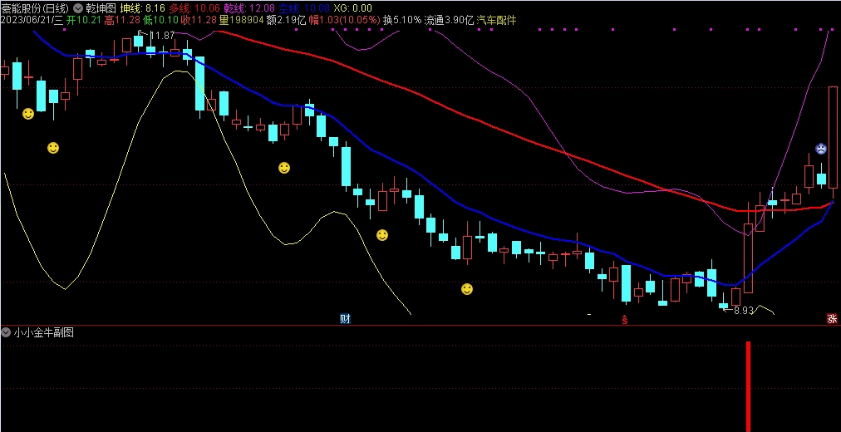Click the rightmost yellow smiley marker

(x=467, y=289)
